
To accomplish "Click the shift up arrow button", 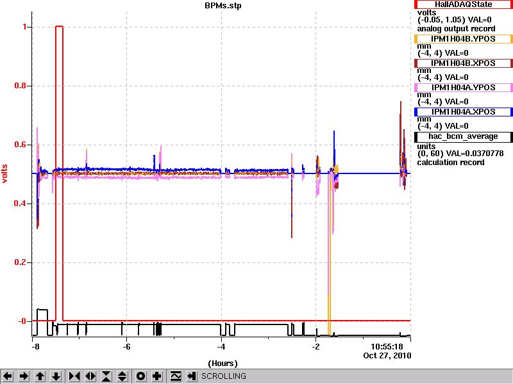I will [x=40, y=376].
